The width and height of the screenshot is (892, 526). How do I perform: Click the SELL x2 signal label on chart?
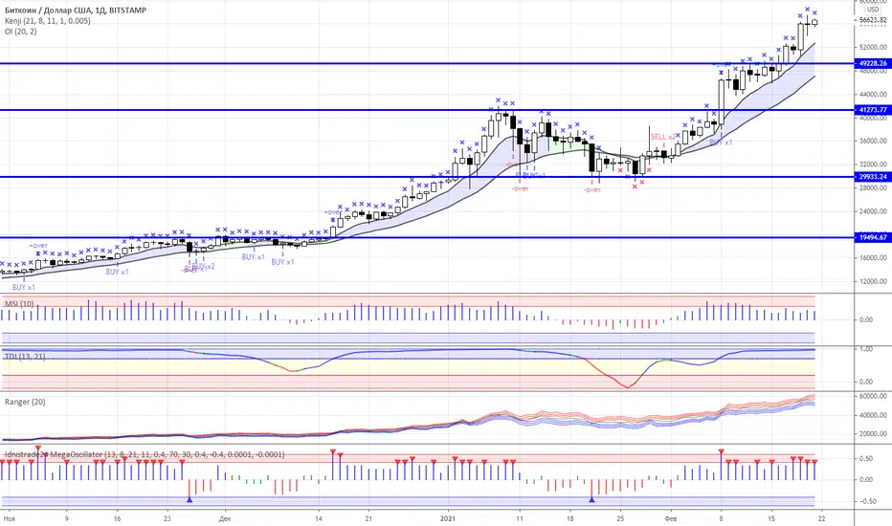(x=662, y=137)
